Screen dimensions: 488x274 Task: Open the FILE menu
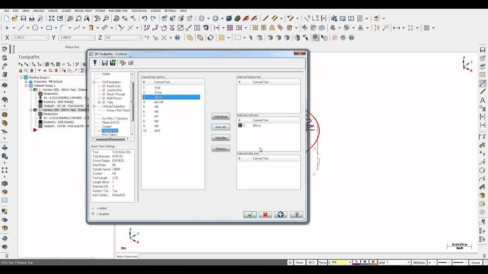click(6, 11)
